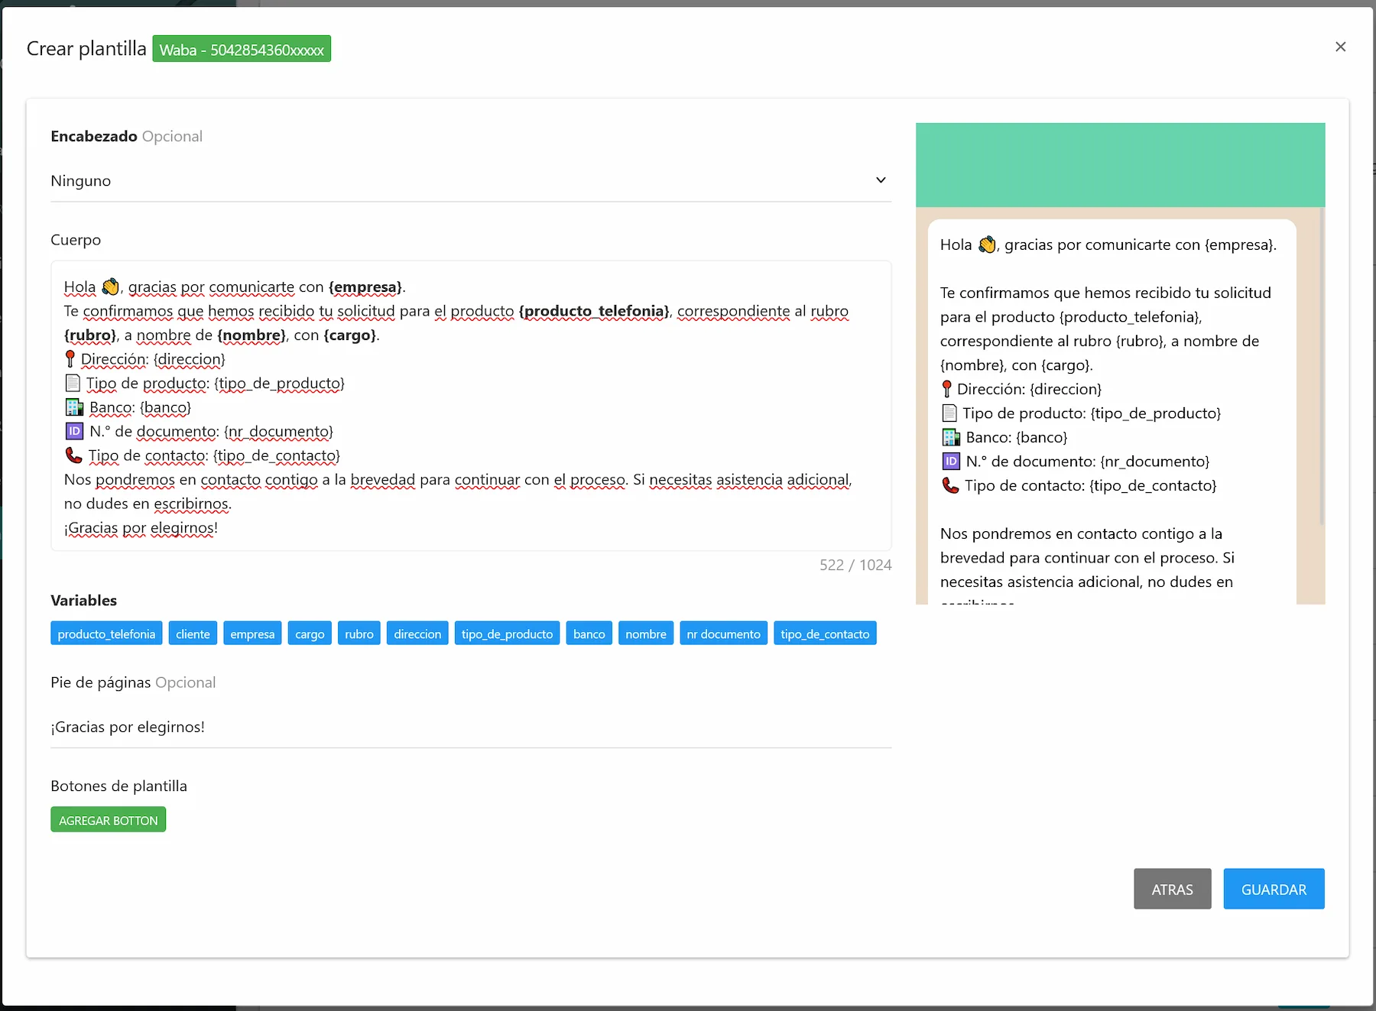Viewport: 1376px width, 1011px height.
Task: Insert the direccion variable chip
Action: [x=417, y=633]
